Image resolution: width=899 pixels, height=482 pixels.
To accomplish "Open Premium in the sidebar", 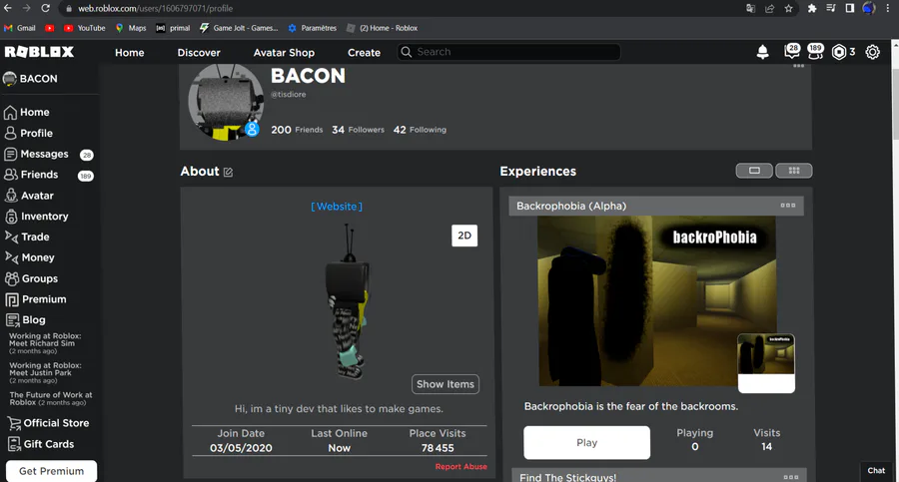I will pyautogui.click(x=36, y=299).
